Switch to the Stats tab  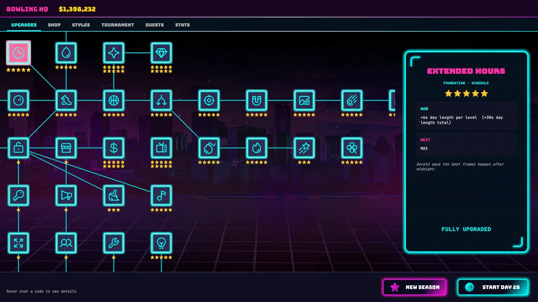182,25
